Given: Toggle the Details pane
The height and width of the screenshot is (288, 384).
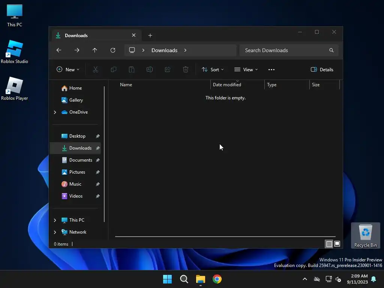Looking at the screenshot, I should pos(322,69).
